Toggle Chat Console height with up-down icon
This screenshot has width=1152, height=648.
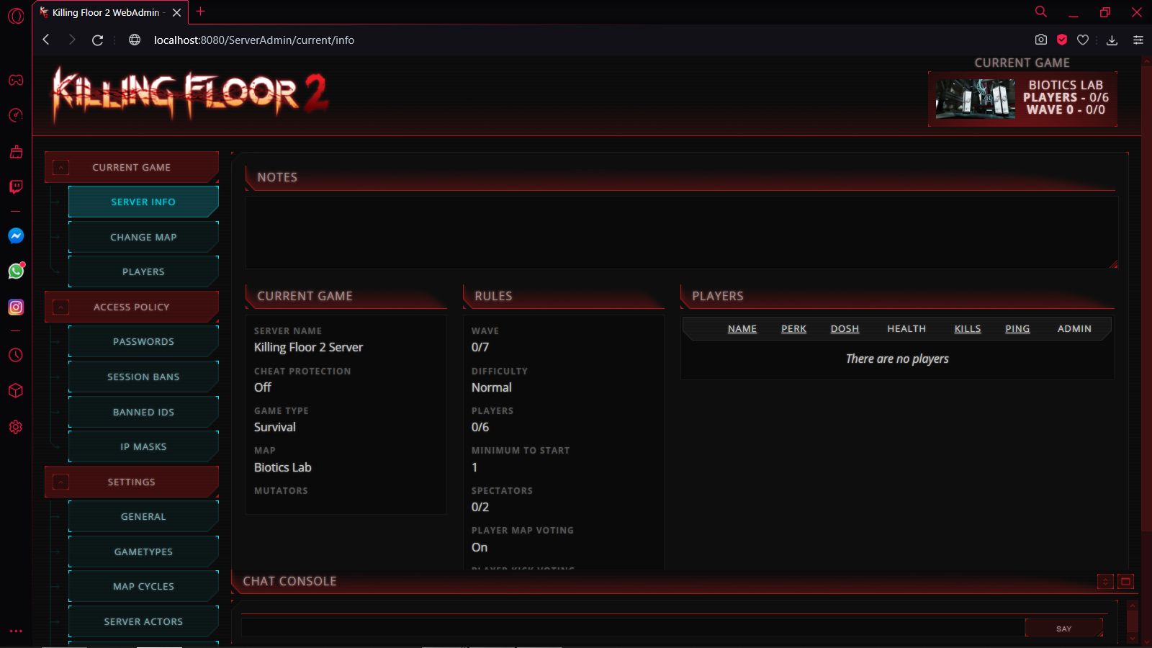point(1105,581)
